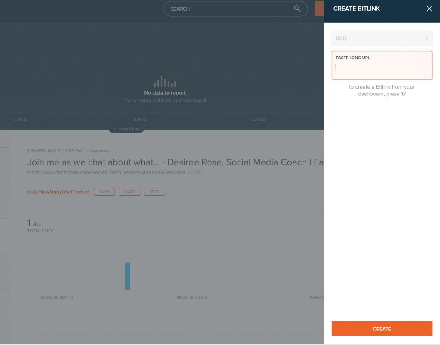Click the "WEEK OF MAY 13" axis label
Image resolution: width=440 pixels, height=345 pixels.
point(57,297)
